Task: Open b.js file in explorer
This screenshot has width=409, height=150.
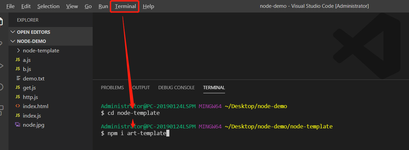Action: (x=51, y=69)
